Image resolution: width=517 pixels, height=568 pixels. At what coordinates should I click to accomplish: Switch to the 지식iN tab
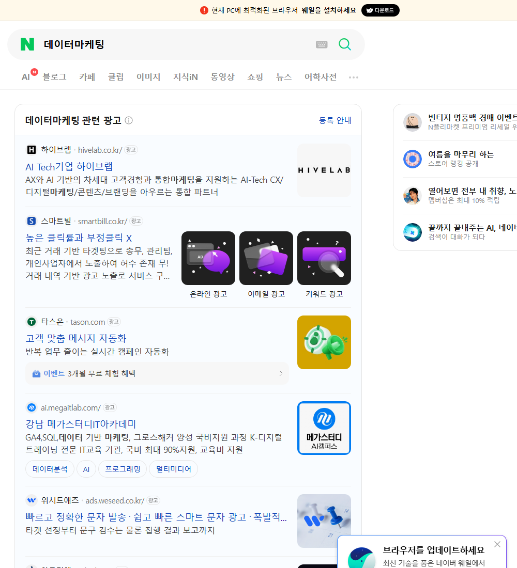[186, 77]
